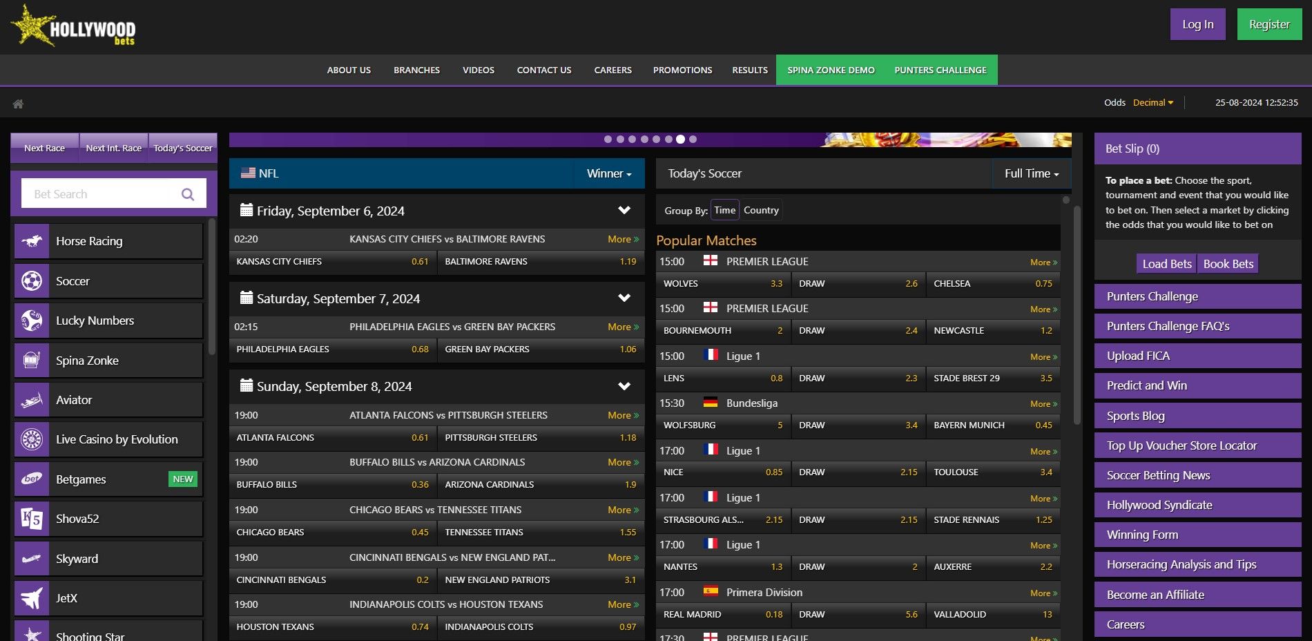Click calendar icon beside Saturday, September 7

click(x=246, y=297)
